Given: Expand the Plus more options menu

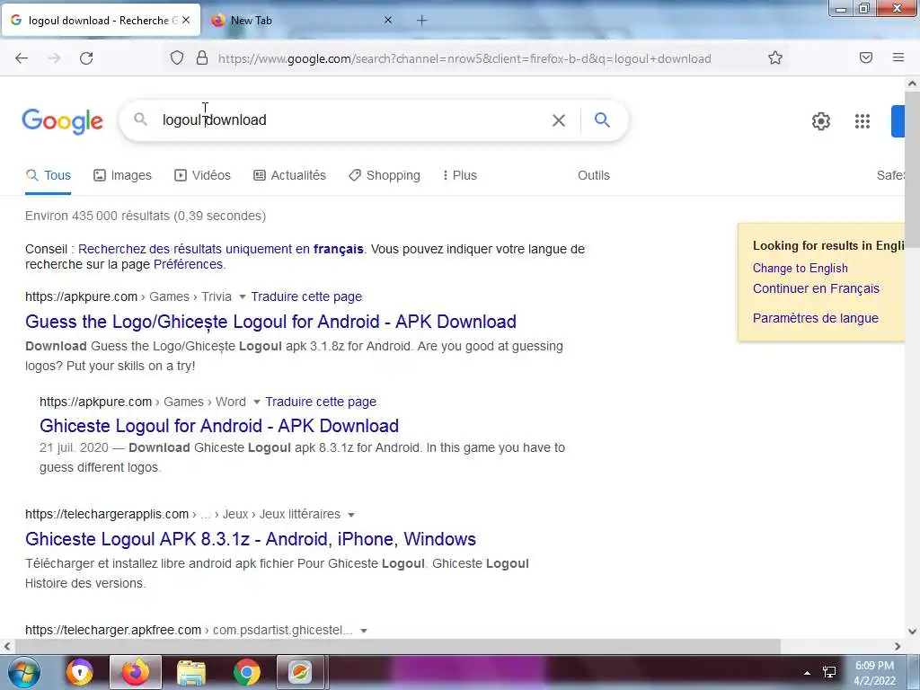Looking at the screenshot, I should (x=459, y=175).
